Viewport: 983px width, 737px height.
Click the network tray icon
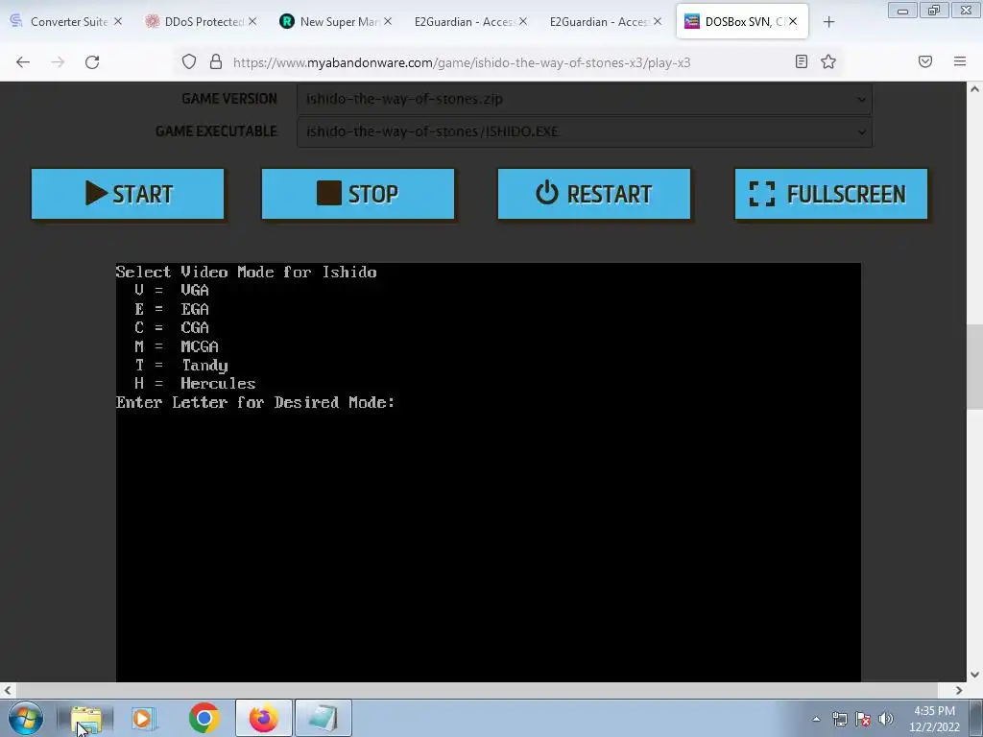839,720
